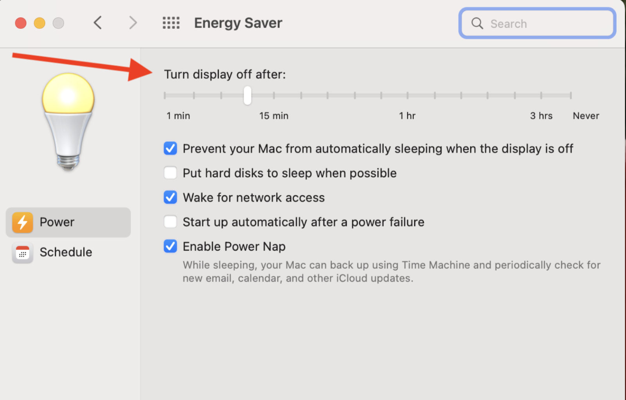Enable Put hard disks to sleep when possible
This screenshot has width=626, height=400.
170,173
